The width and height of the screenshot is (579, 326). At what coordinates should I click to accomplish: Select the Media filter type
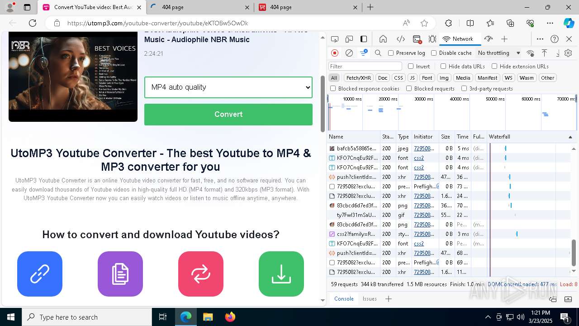point(463,78)
